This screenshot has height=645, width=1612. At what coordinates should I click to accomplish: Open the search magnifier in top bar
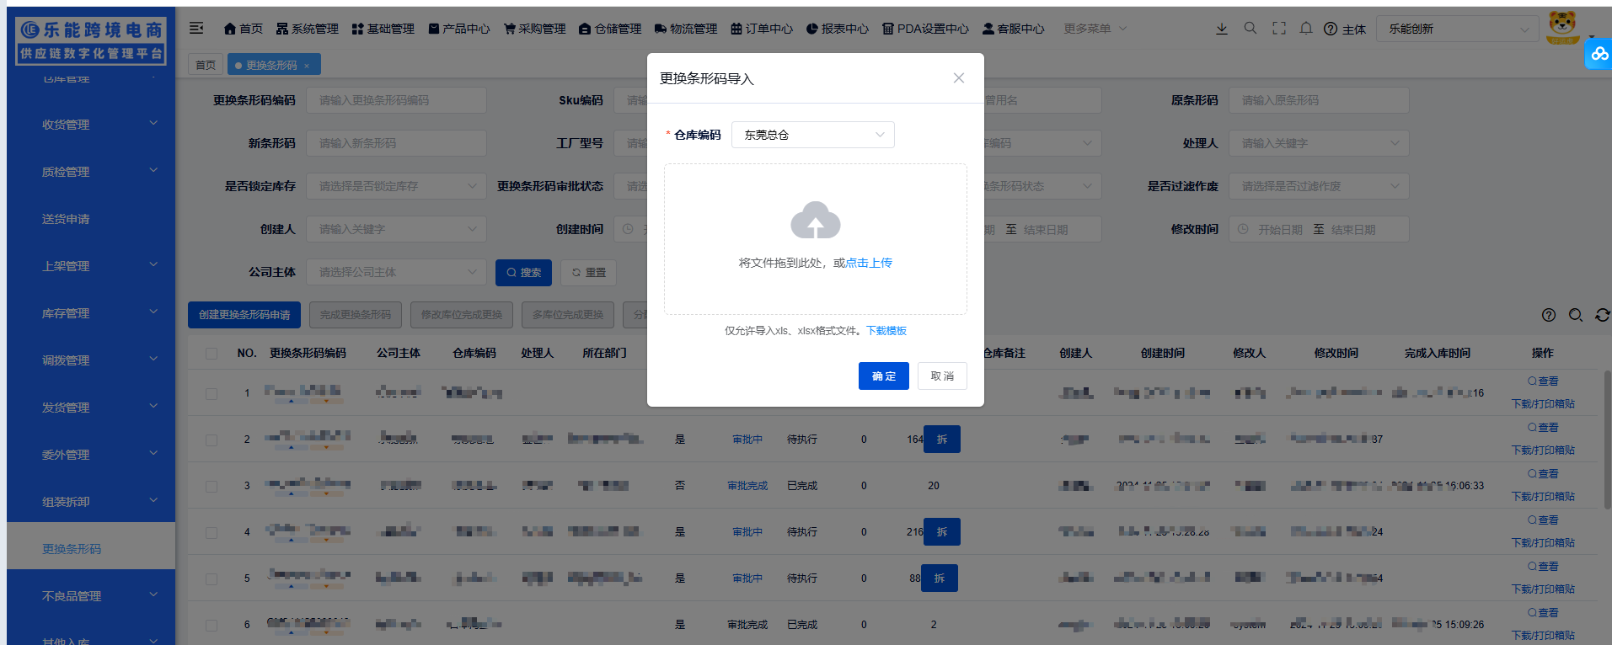click(1251, 28)
